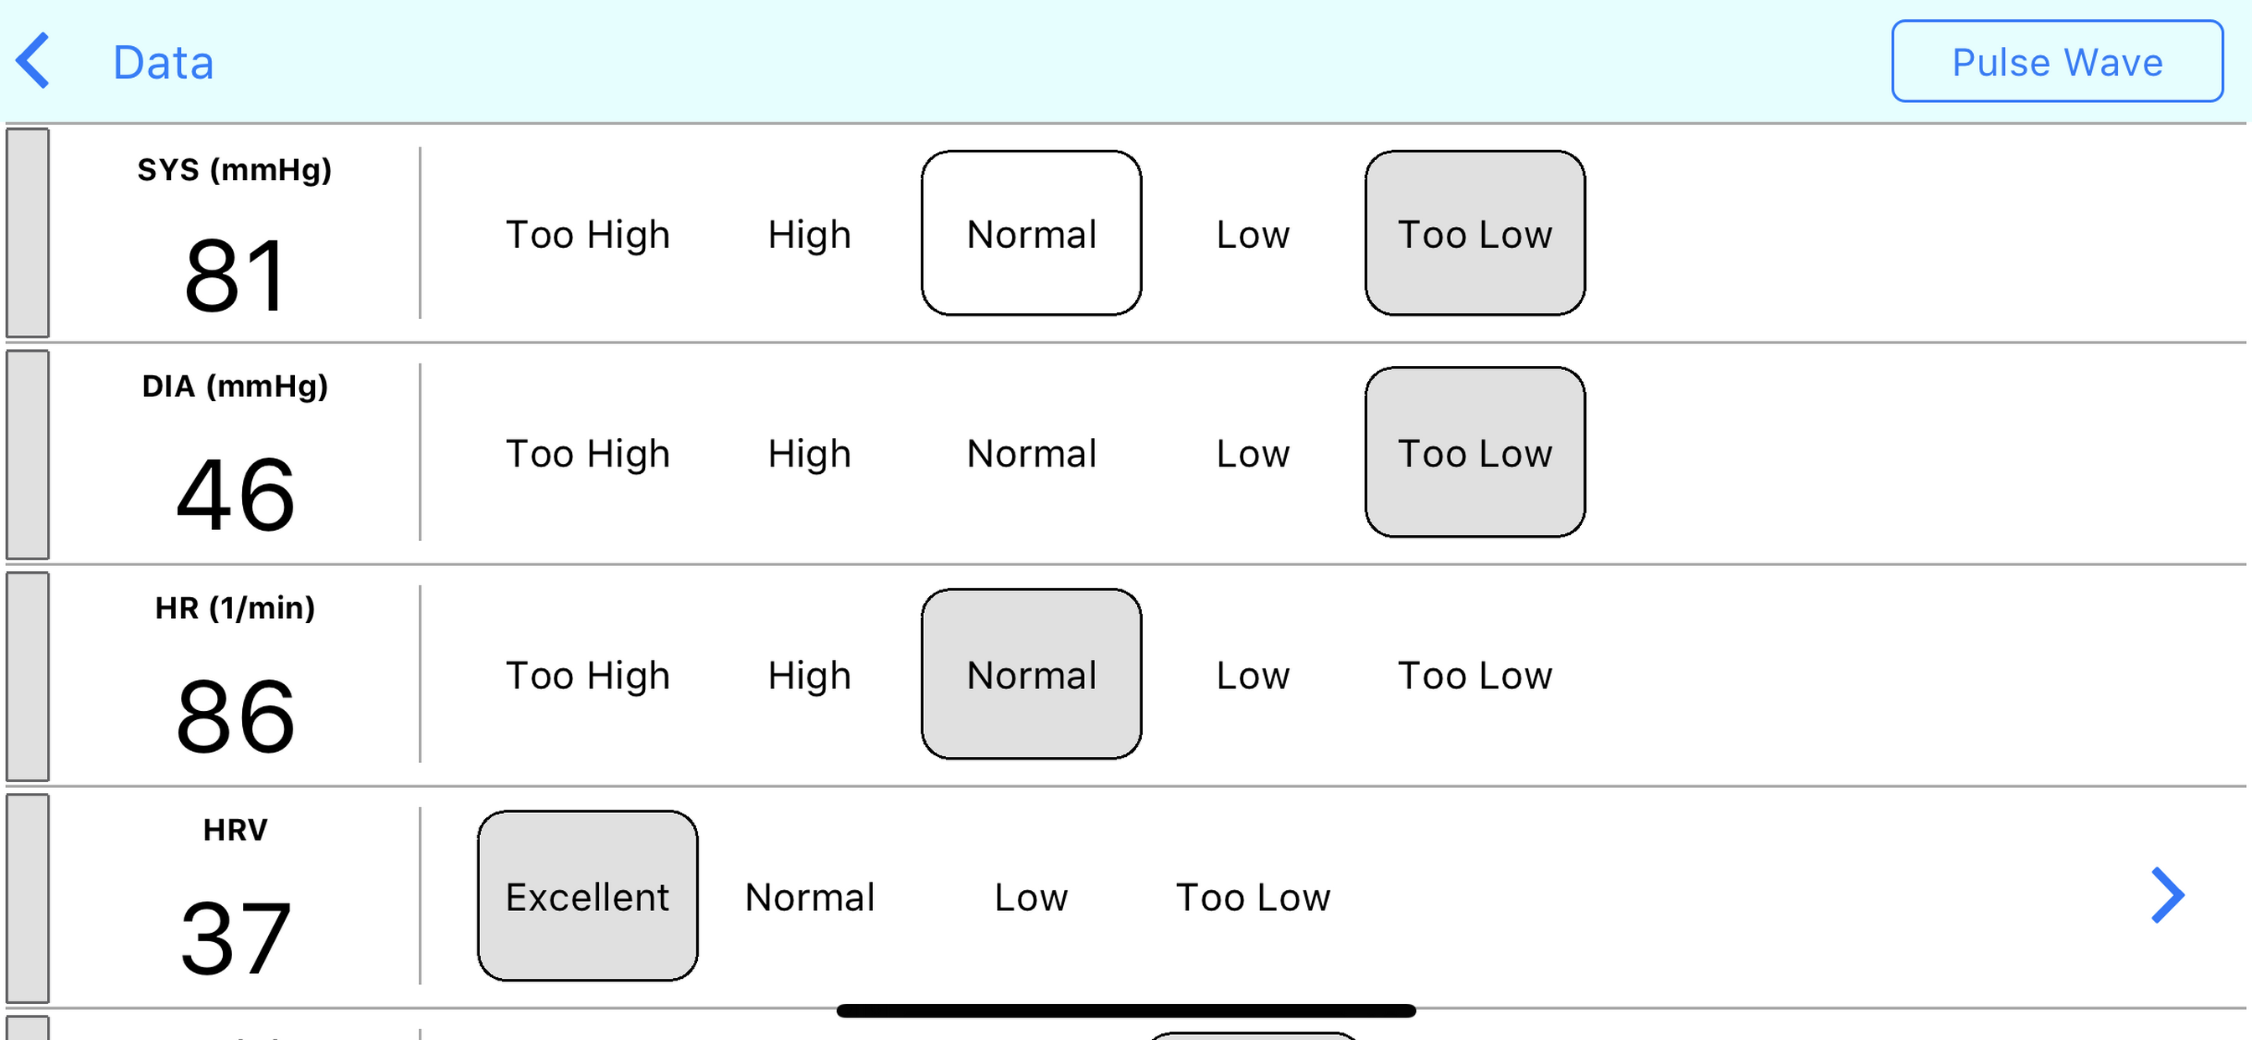2252x1040 pixels.
Task: Select Too Low for DIA
Action: pos(1474,453)
